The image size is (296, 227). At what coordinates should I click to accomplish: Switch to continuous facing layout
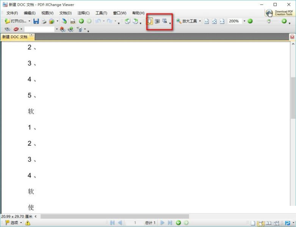tap(276, 223)
